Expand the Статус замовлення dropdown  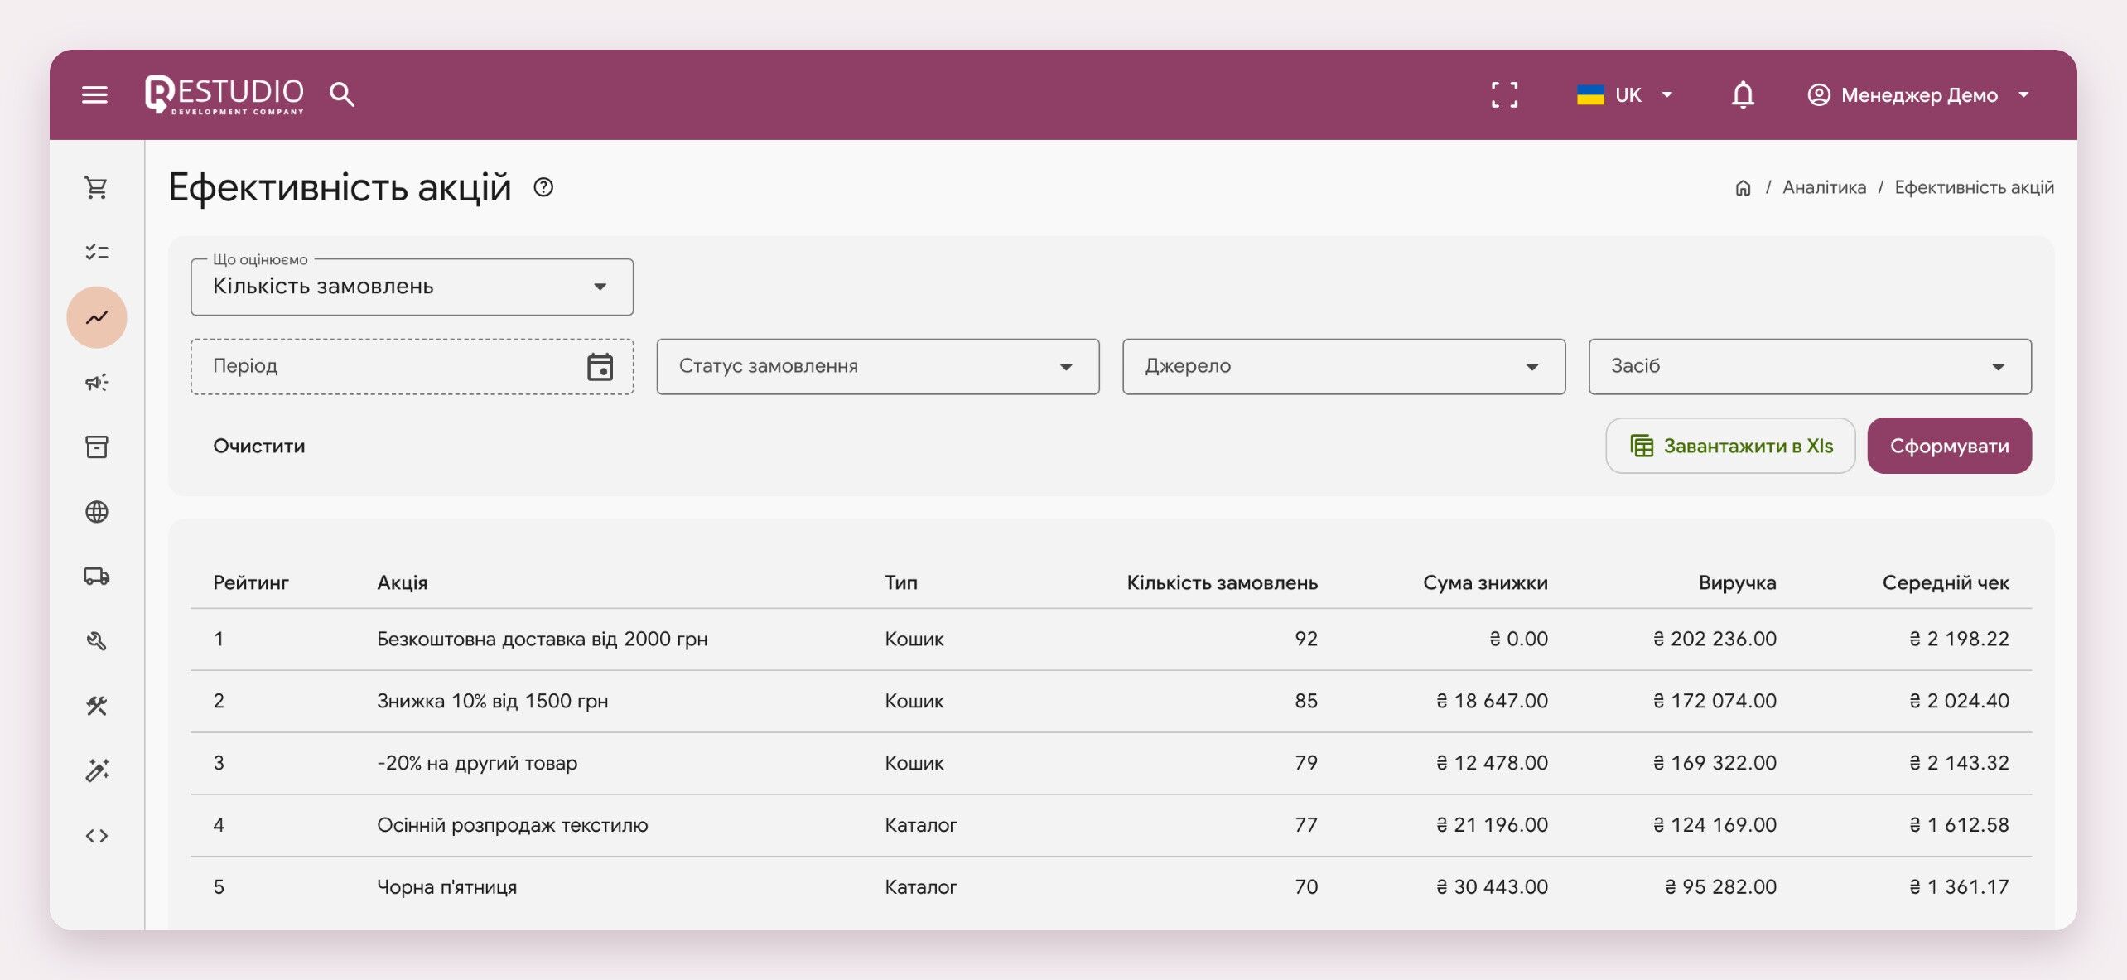coord(877,366)
